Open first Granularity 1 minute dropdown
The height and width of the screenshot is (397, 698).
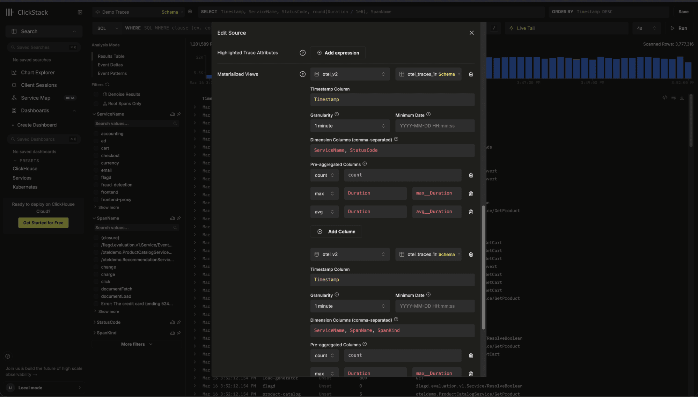[x=350, y=126]
